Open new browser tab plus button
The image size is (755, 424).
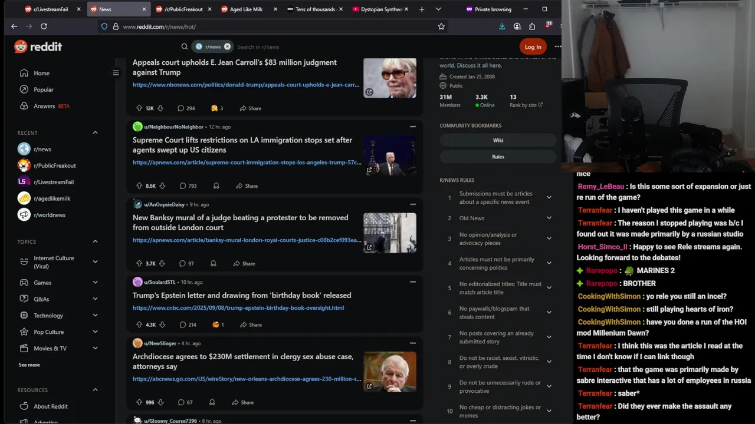tap(422, 9)
